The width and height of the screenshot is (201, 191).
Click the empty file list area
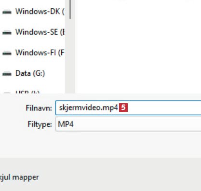pyautogui.click(x=139, y=47)
